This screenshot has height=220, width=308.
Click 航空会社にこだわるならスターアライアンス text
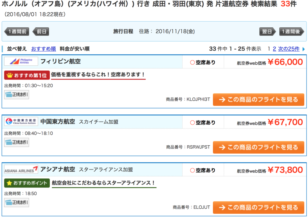(x=103, y=183)
